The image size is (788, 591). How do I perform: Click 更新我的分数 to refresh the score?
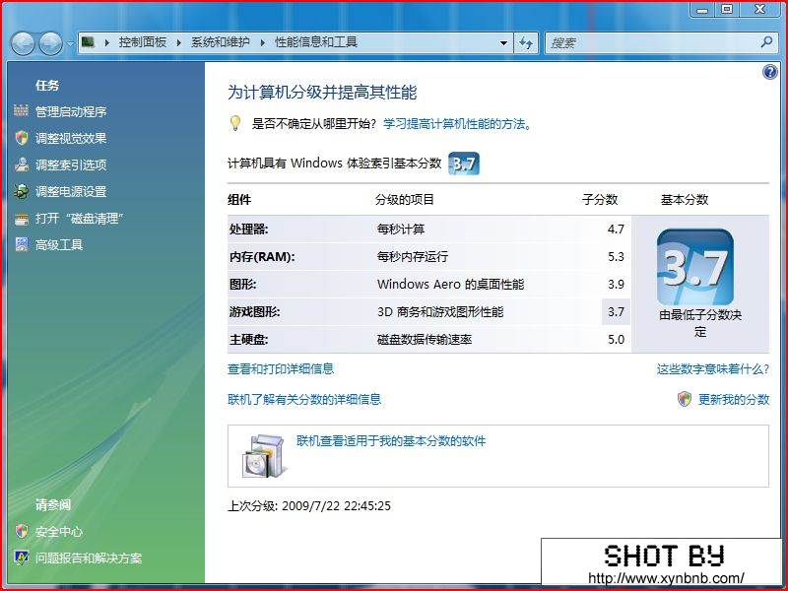(x=734, y=400)
